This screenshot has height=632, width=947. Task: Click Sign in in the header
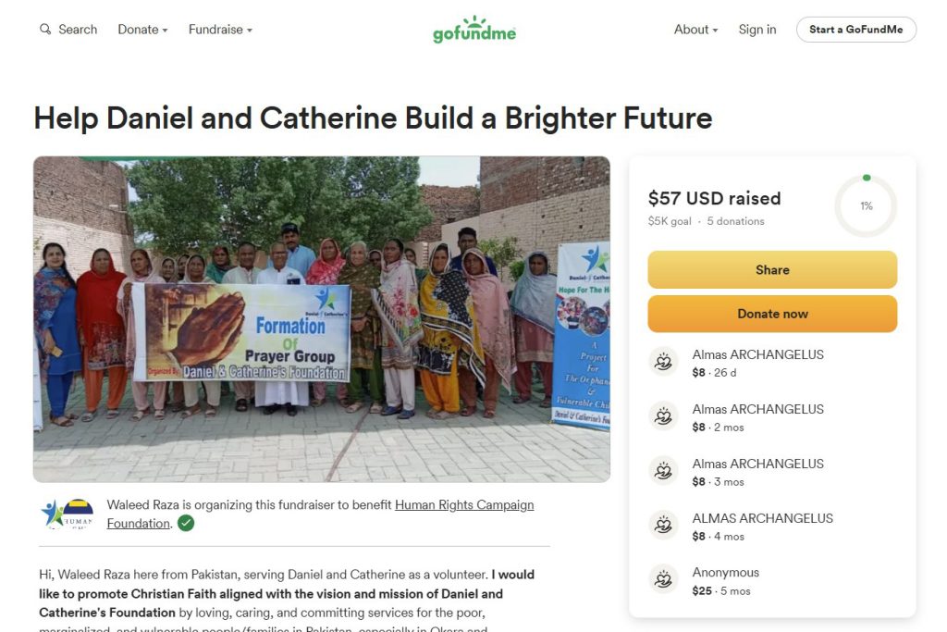coord(757,30)
